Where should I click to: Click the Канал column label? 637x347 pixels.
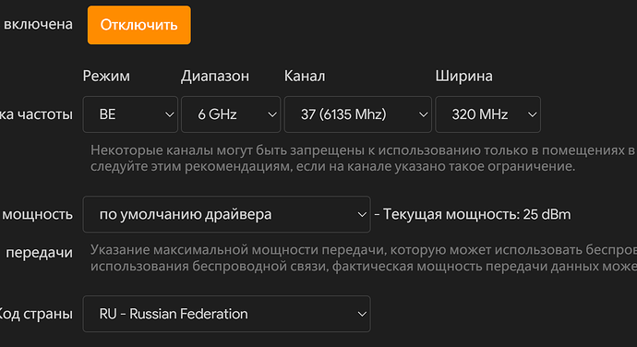[x=305, y=76]
